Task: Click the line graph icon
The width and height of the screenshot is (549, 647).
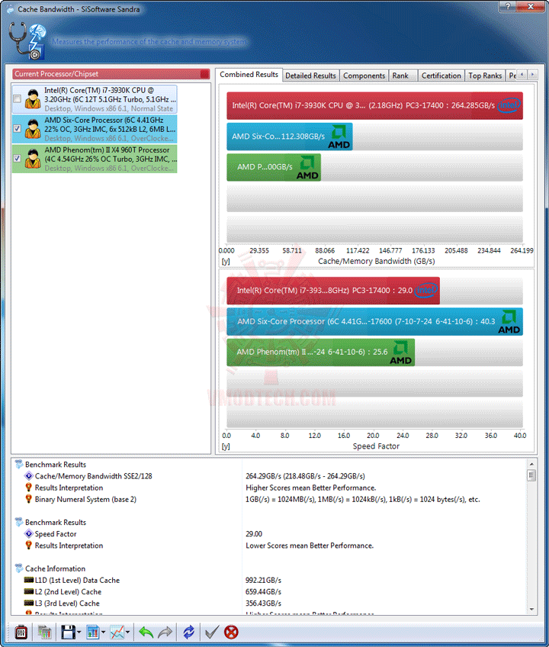Action: 117,633
